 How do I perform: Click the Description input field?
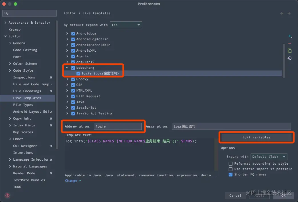(231, 126)
